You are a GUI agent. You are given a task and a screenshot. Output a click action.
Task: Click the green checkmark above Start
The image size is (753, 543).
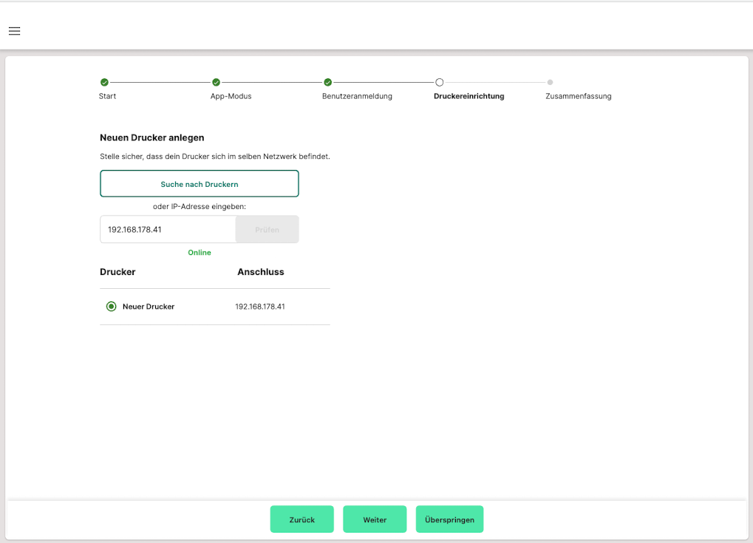(x=104, y=82)
